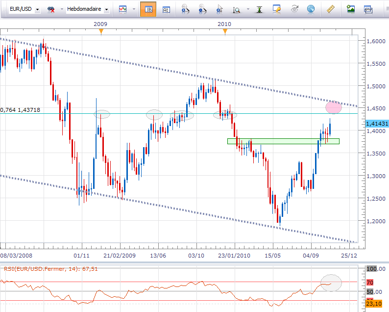Click the zoom in magnifier icon
This screenshot has width=389, height=312.
[185, 9]
